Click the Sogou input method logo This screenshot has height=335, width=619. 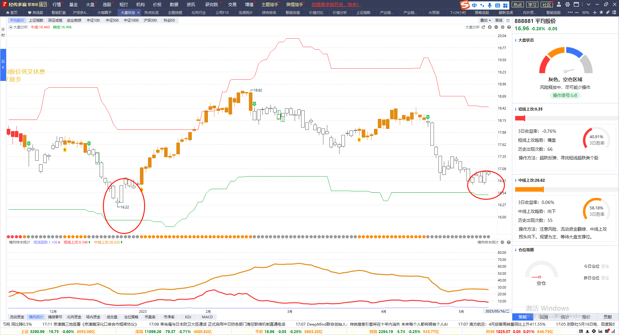(465, 5)
